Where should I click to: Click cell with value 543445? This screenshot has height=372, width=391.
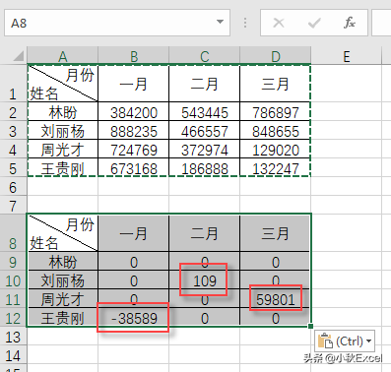pos(205,111)
